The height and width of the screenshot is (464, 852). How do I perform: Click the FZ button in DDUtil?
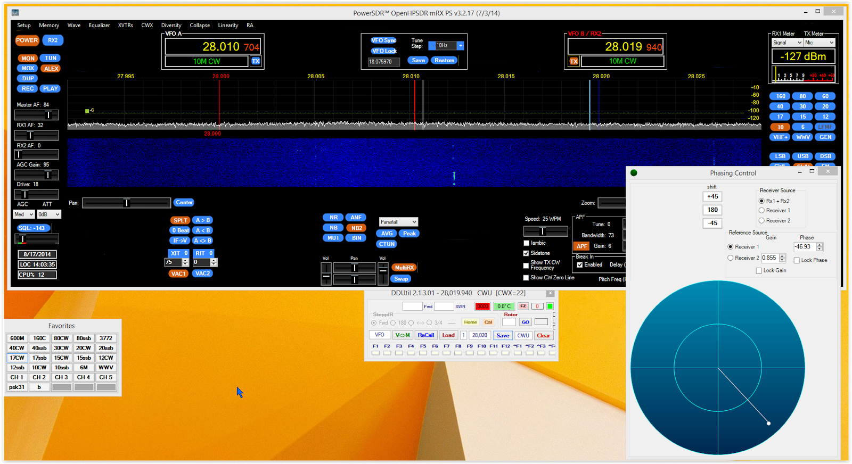(523, 306)
